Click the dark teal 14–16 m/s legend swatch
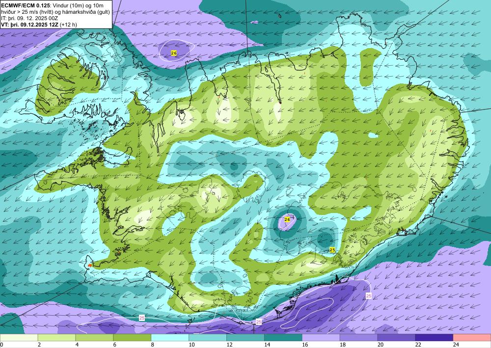This screenshot has width=491, height=348. click(x=283, y=338)
